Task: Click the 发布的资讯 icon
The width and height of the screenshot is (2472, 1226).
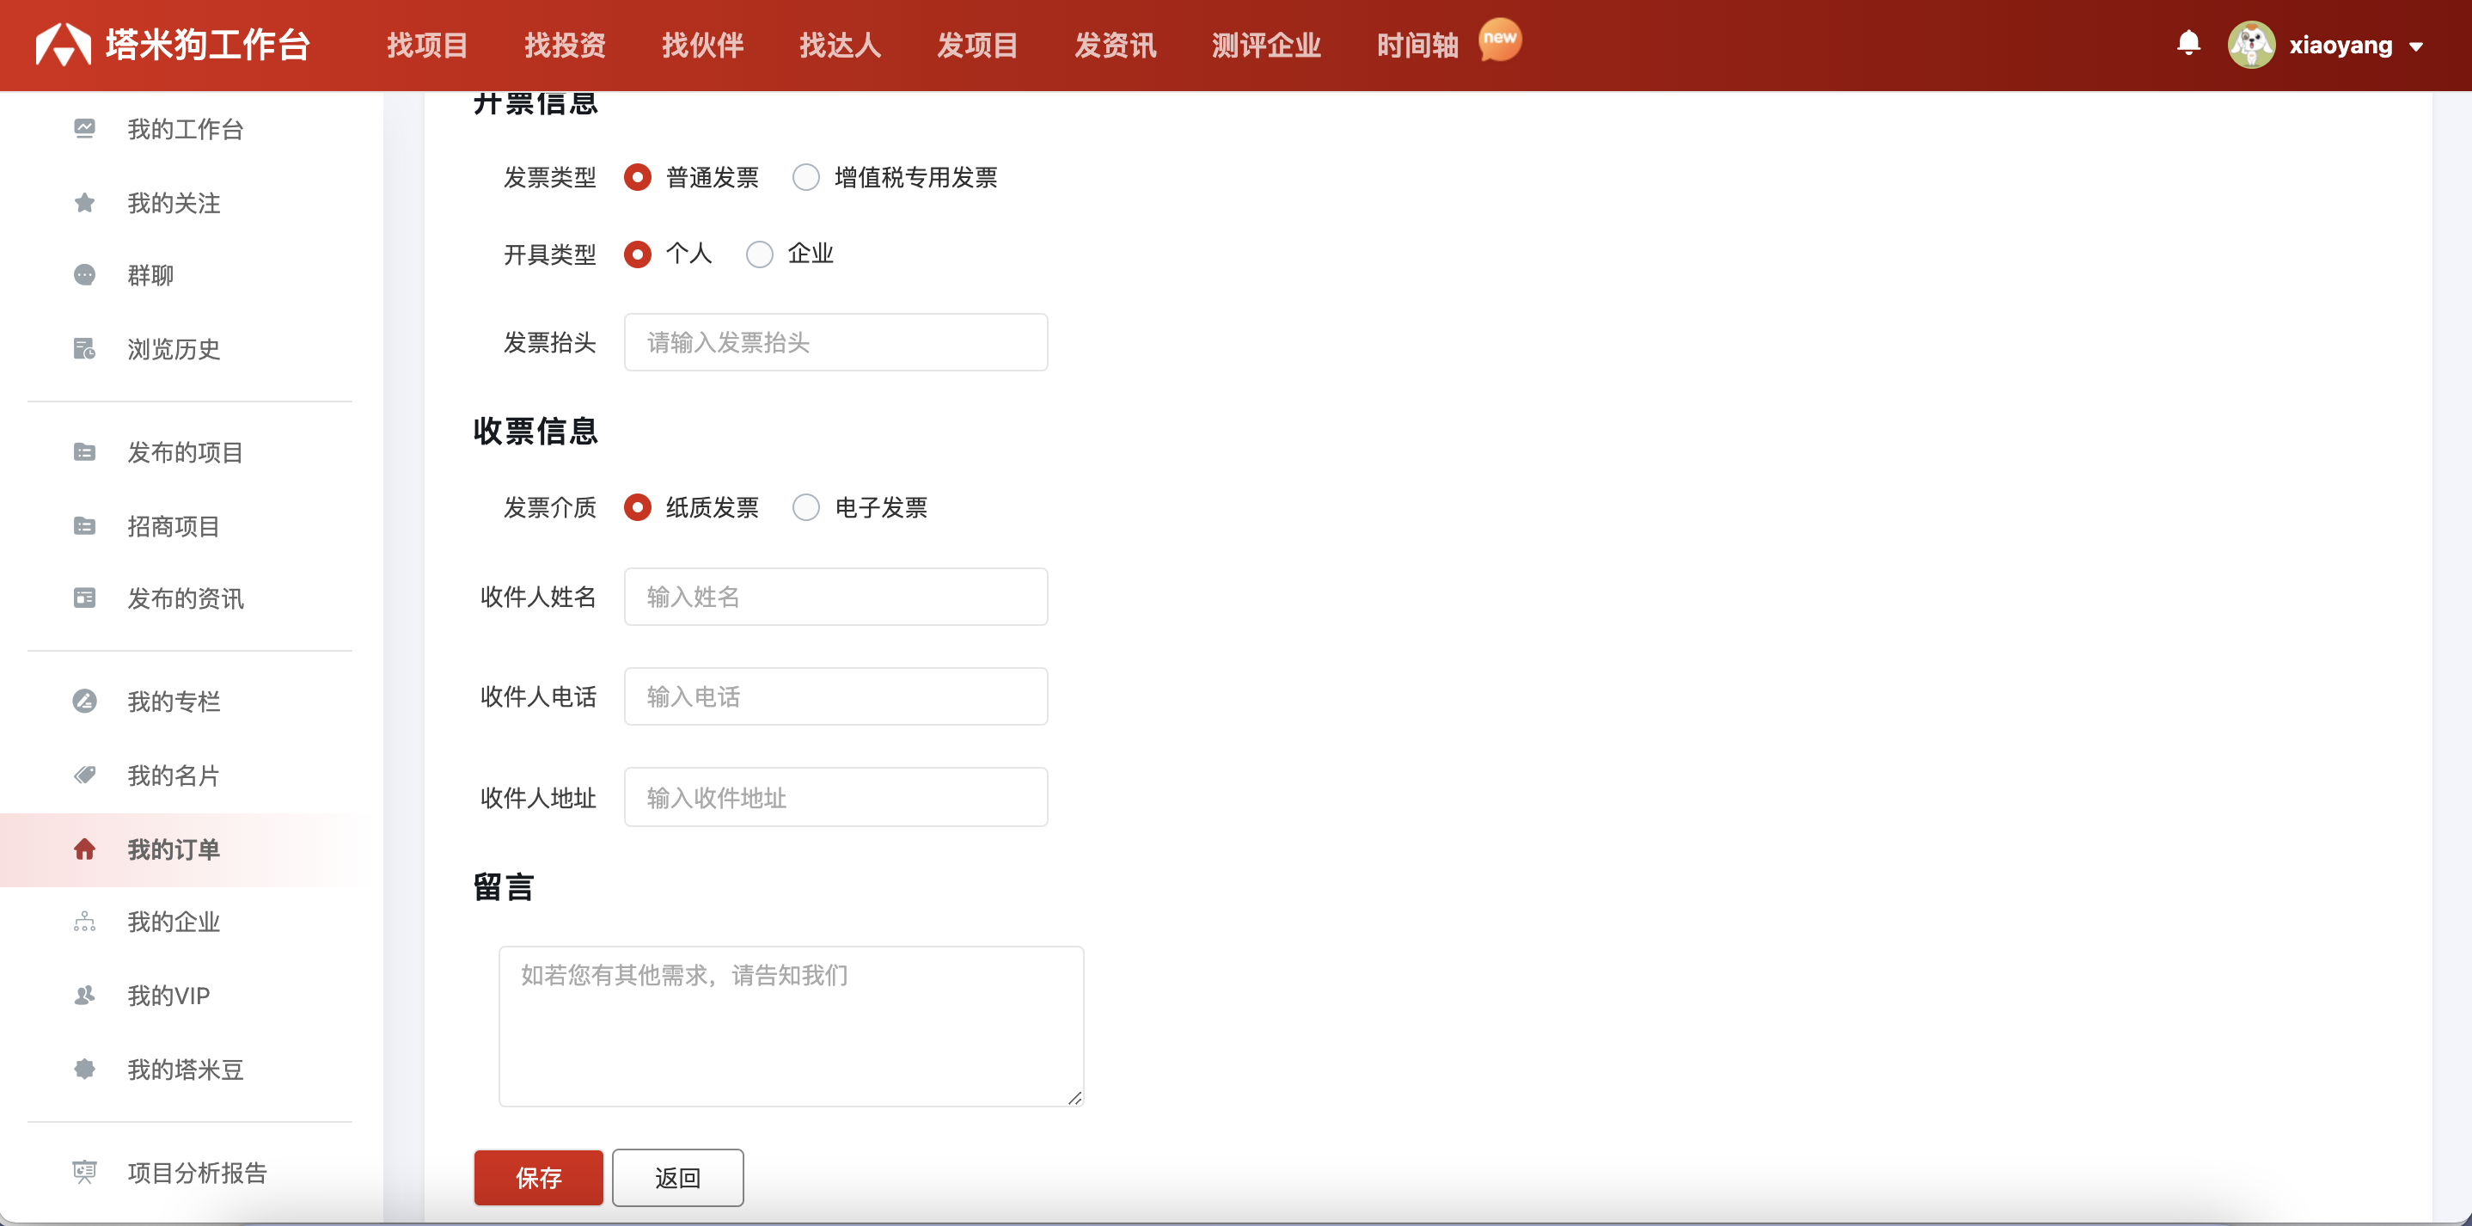Action: (84, 598)
